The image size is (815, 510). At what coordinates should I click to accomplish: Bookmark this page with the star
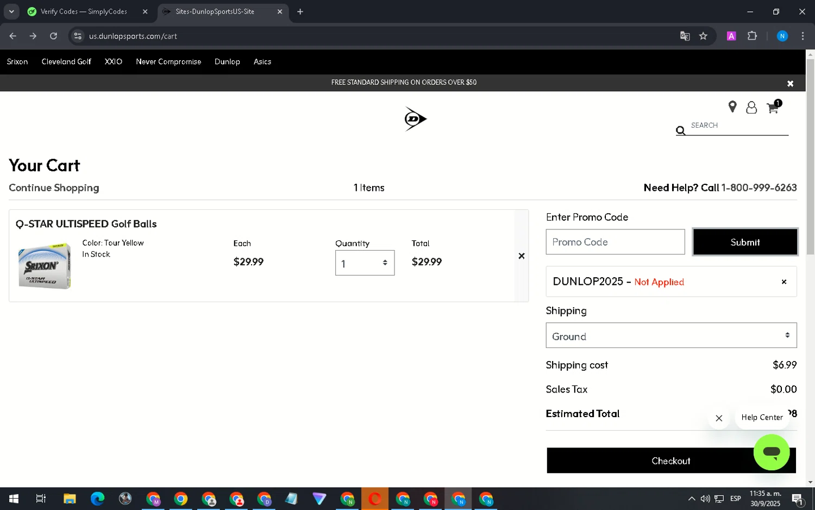[x=703, y=36]
